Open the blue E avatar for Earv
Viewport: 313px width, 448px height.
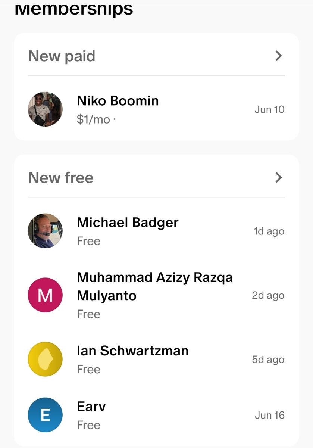45,415
